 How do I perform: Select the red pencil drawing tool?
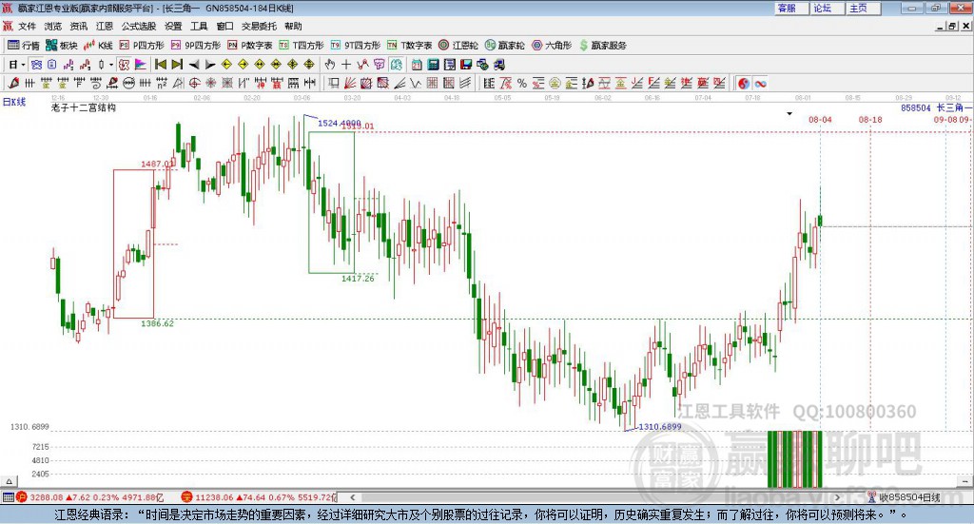point(13,83)
